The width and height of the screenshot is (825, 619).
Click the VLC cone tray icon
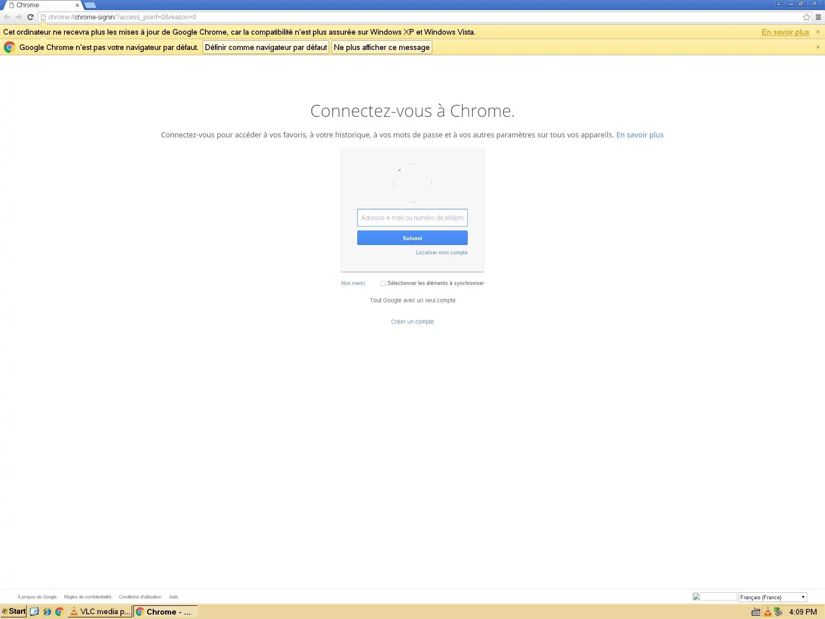[767, 612]
